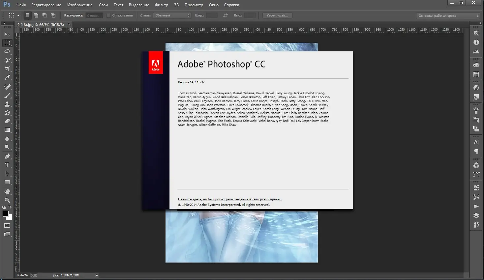
Task: Open the Фильтр menu
Action: 162,5
